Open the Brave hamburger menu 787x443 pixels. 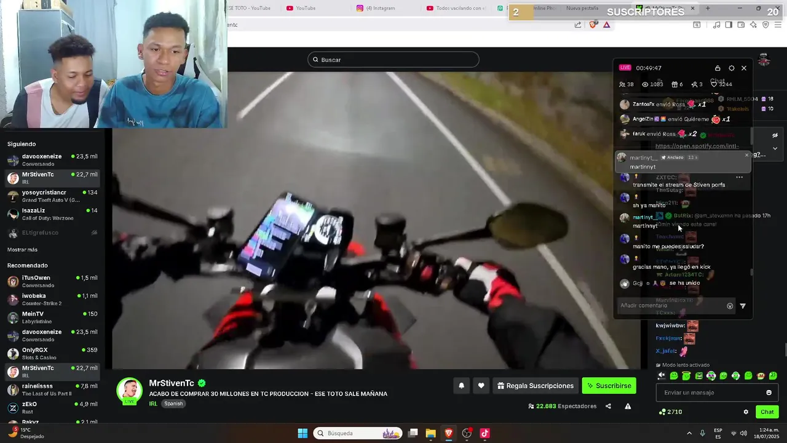(x=778, y=25)
